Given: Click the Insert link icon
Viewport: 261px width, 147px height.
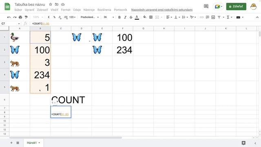Looking at the screenshot, I should (201, 17).
